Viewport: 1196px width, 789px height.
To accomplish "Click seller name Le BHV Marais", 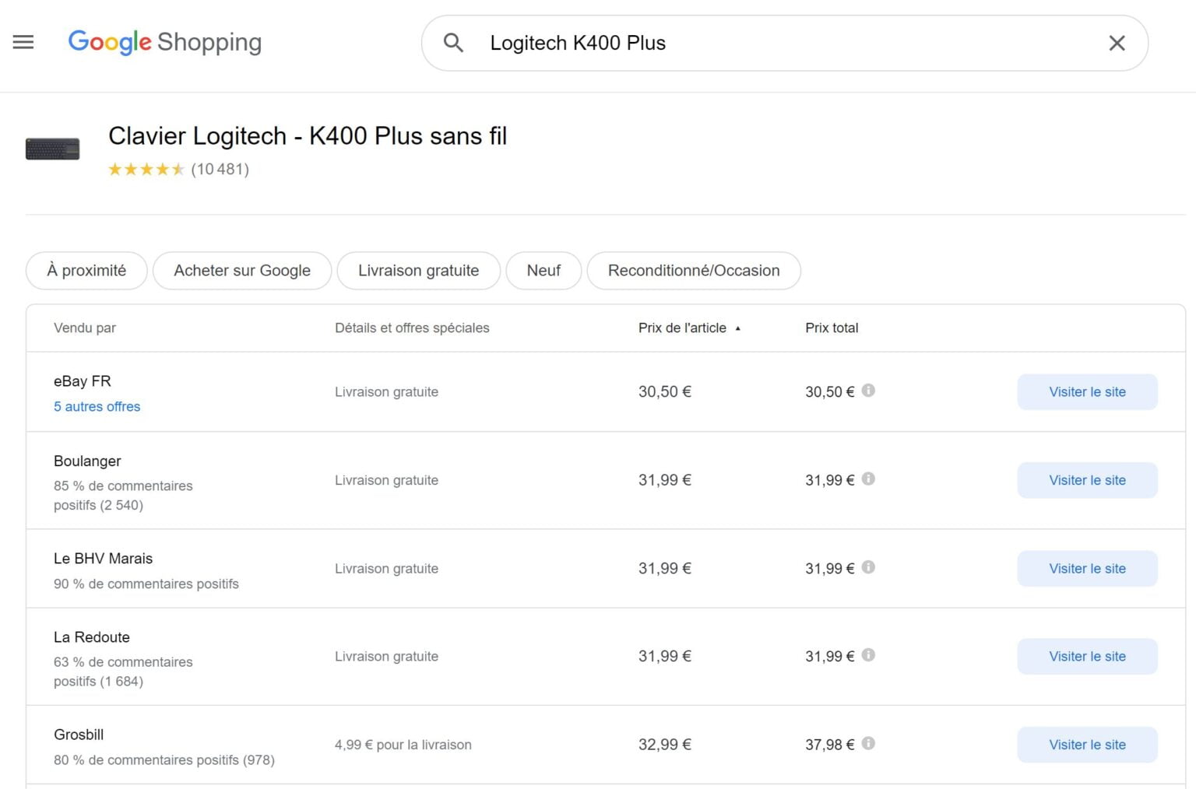I will [103, 559].
